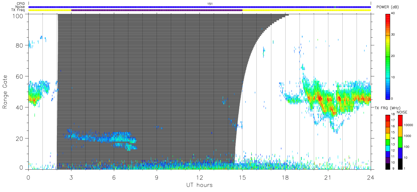Click the black segment of NOISE colorbar
This screenshot has height=192, width=417.
400,163
